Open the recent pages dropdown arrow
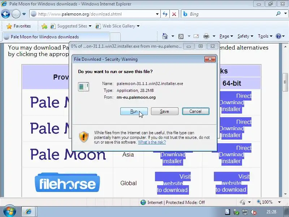Screen dimensions: 289x217 coord(24,14)
